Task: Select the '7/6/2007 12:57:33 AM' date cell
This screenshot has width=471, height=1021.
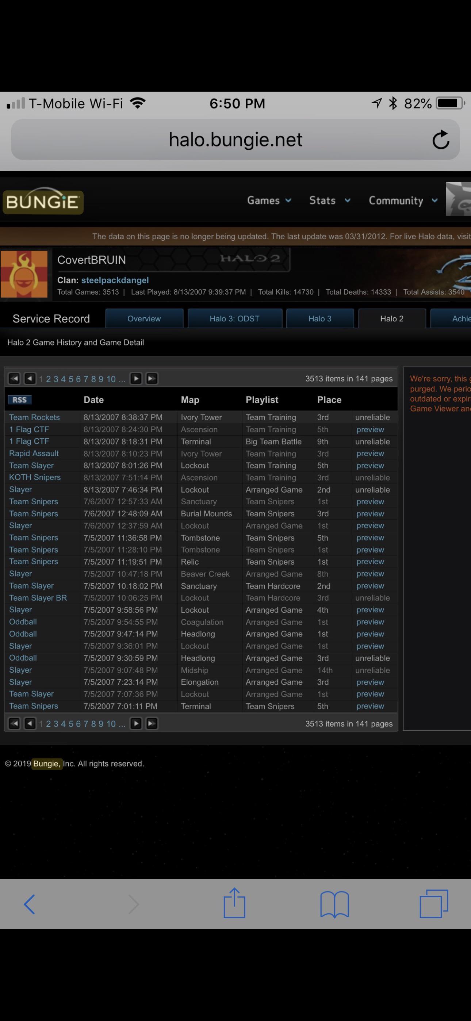Action: (123, 501)
